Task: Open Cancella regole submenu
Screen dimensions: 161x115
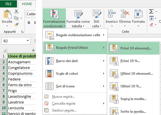Action: coord(75,103)
